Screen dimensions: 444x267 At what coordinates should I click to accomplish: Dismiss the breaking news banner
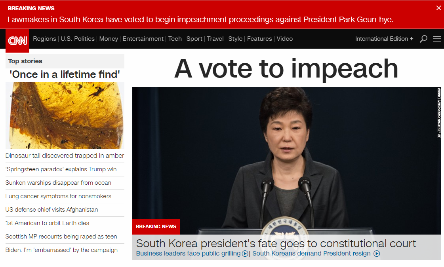438,8
